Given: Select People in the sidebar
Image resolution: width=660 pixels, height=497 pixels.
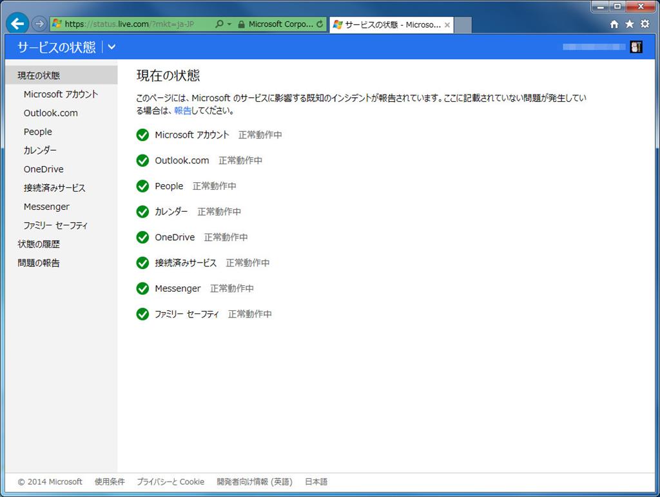Looking at the screenshot, I should point(38,131).
